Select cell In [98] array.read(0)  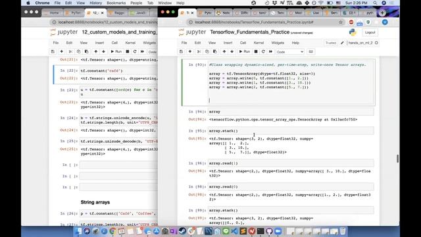291,186
